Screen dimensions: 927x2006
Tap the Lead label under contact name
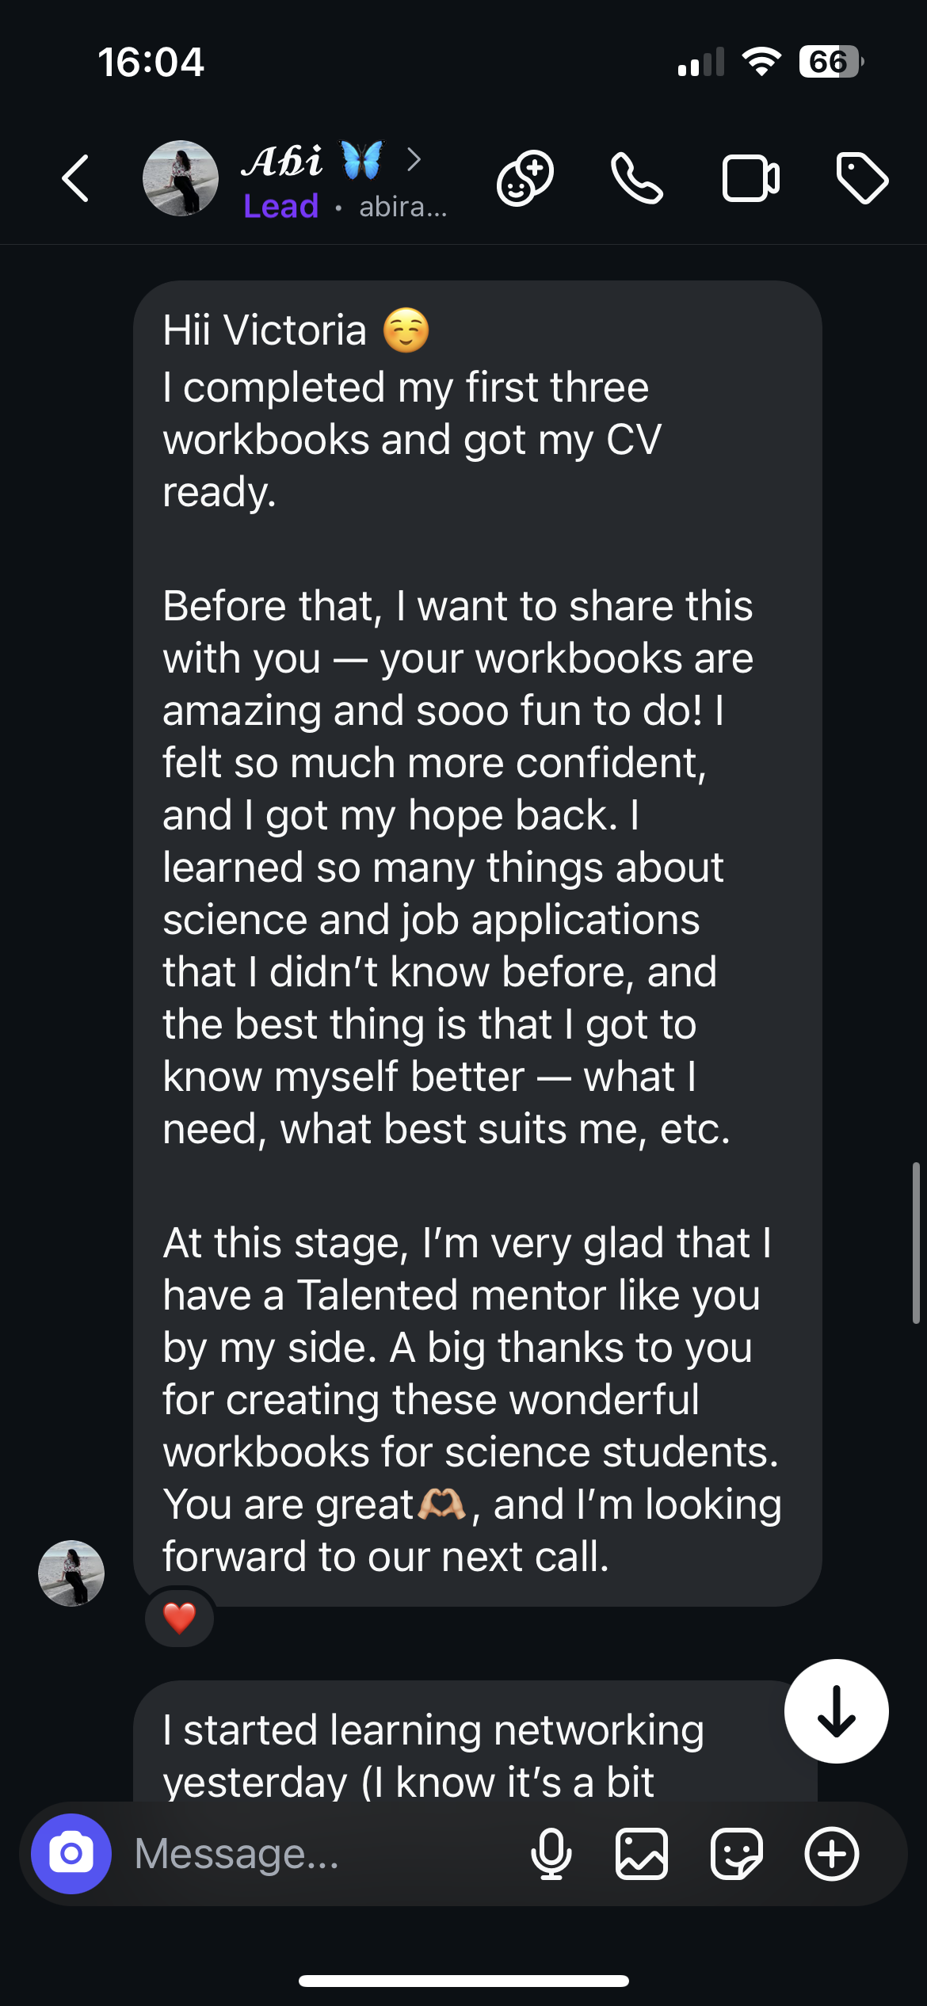pos(280,207)
